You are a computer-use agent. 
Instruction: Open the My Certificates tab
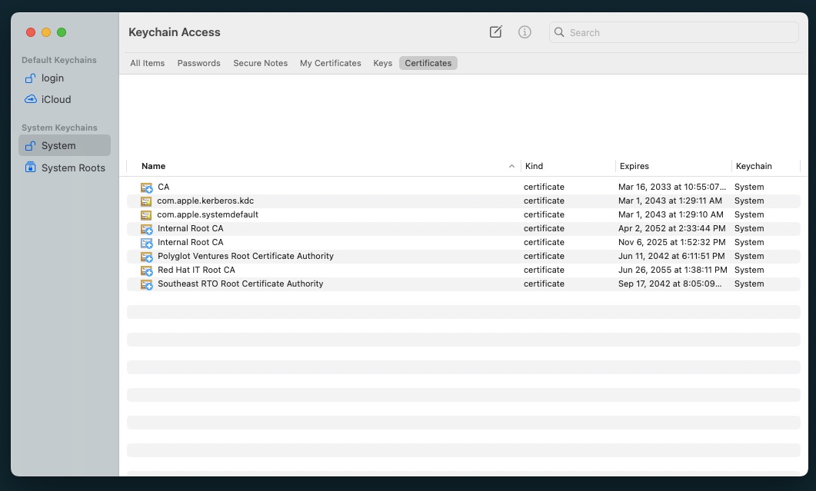(330, 63)
